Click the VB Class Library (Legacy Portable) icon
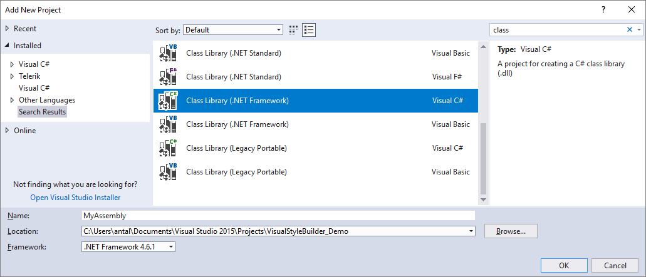 pos(168,172)
